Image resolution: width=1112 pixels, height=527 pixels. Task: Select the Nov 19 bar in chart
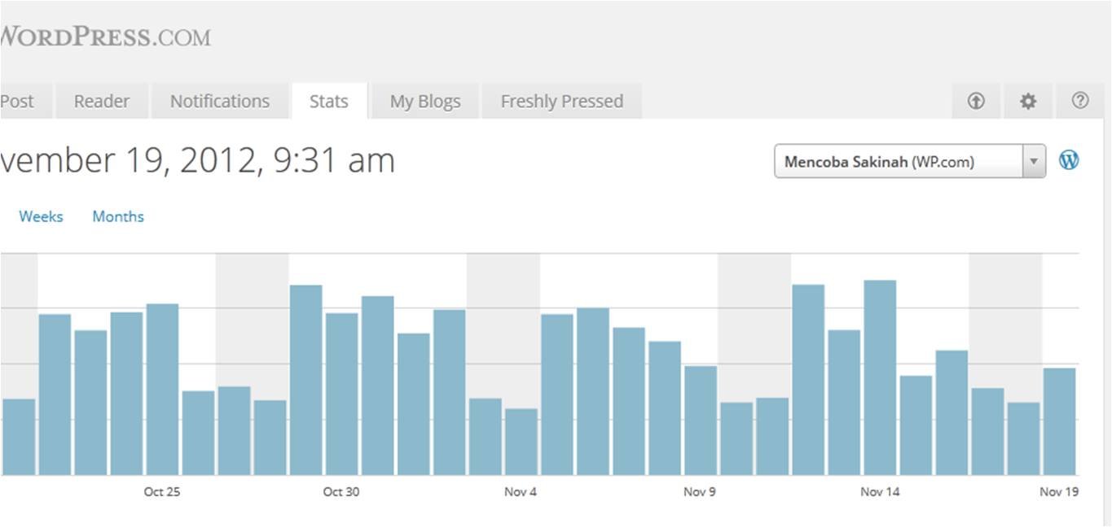pyautogui.click(x=1059, y=421)
